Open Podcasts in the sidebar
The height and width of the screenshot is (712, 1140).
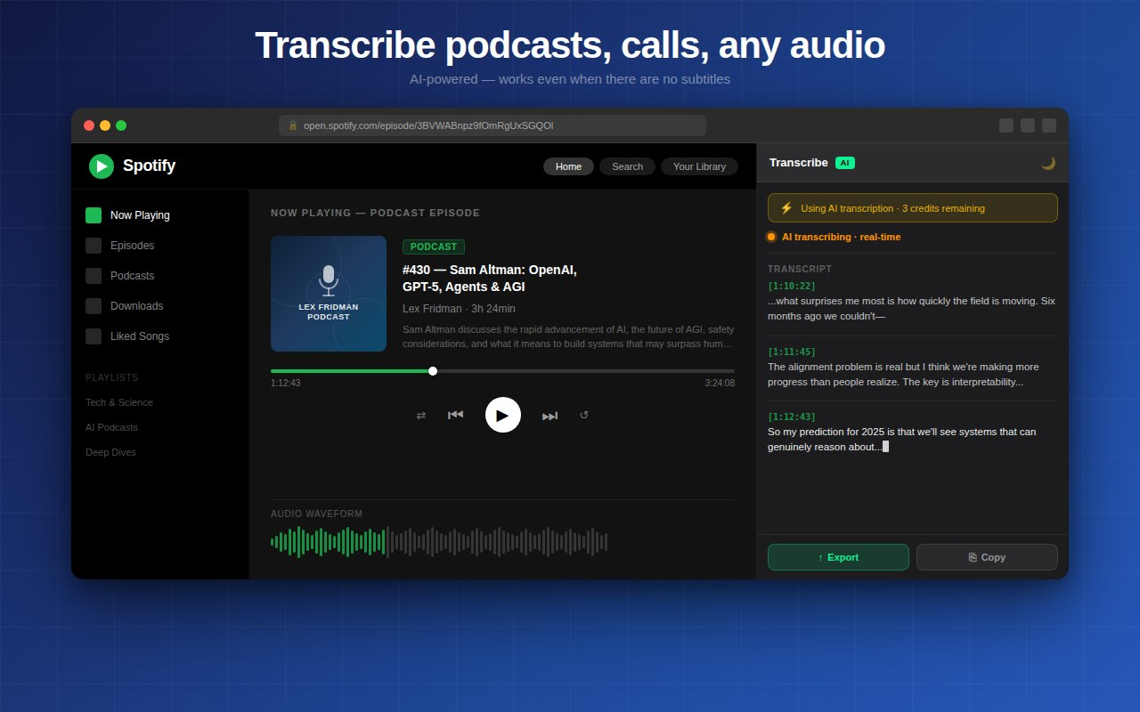160,276
